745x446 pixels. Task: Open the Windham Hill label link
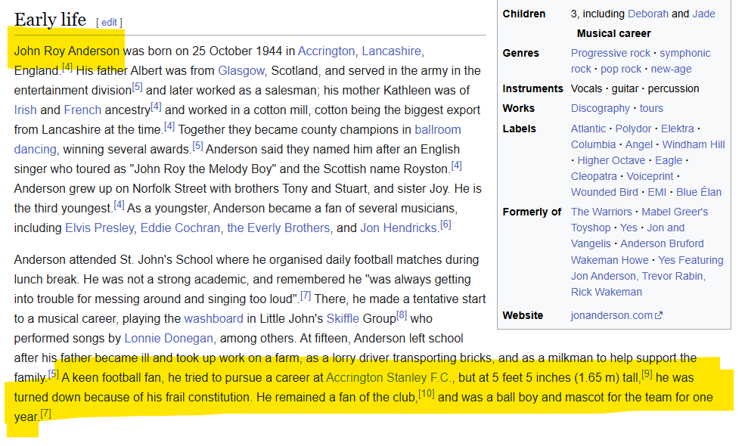point(694,144)
